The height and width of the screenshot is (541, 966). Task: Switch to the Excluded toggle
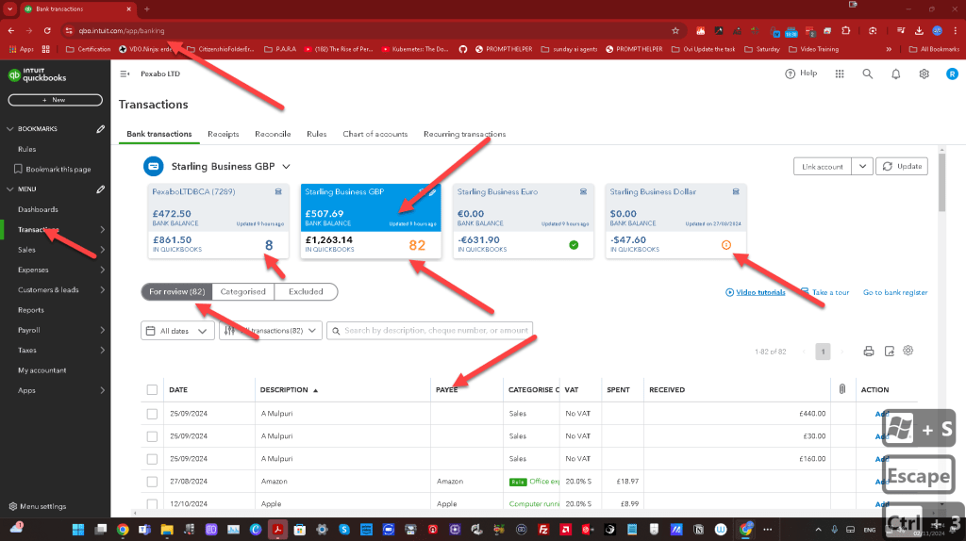[x=306, y=292]
